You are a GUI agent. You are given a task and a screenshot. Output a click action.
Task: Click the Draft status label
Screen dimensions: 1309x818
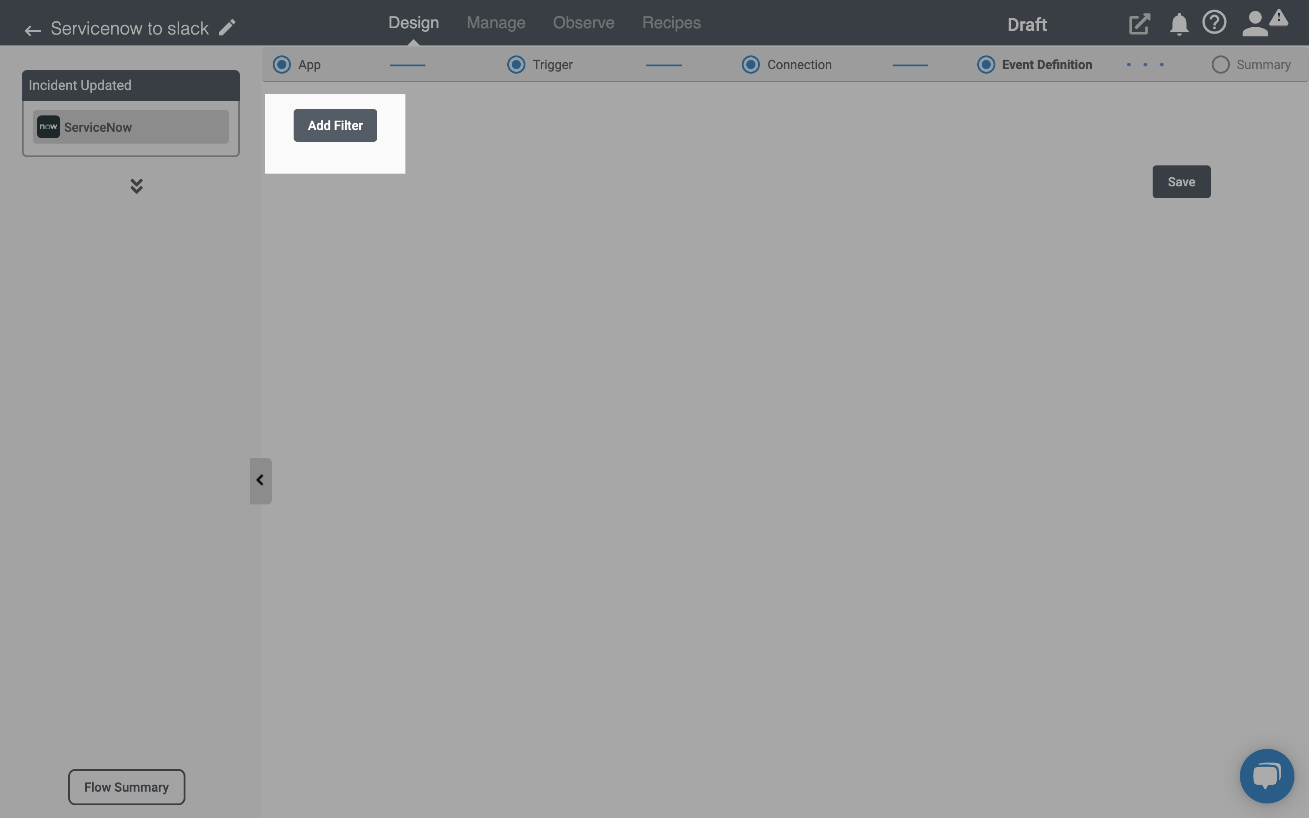coord(1027,25)
